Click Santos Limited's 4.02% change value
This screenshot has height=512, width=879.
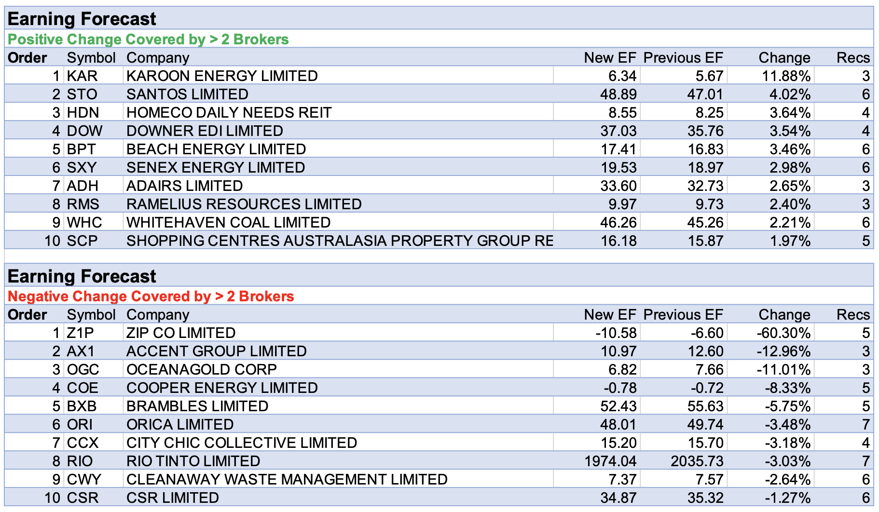coord(790,94)
